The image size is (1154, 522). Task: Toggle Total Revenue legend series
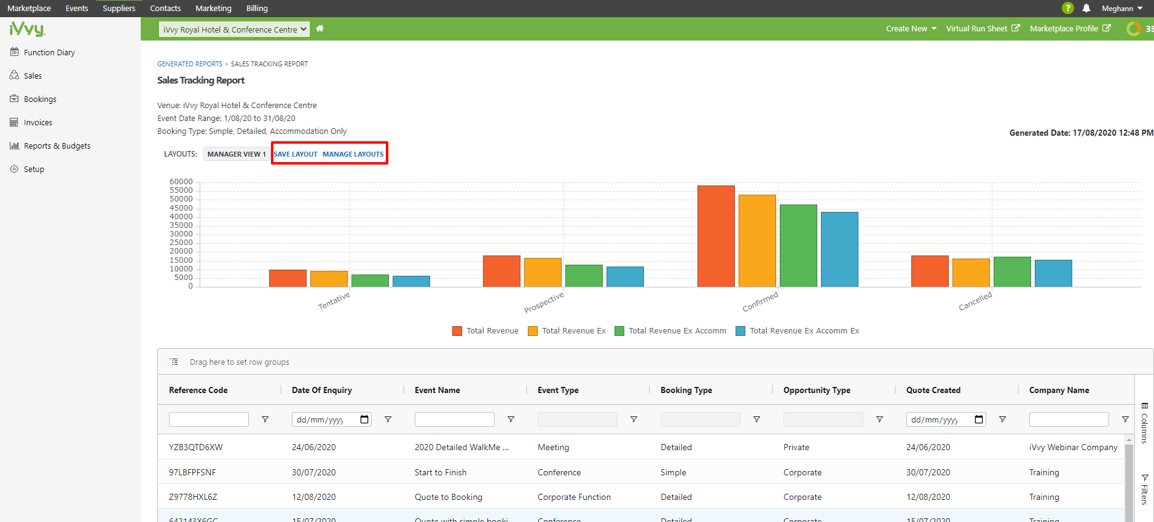pos(485,331)
